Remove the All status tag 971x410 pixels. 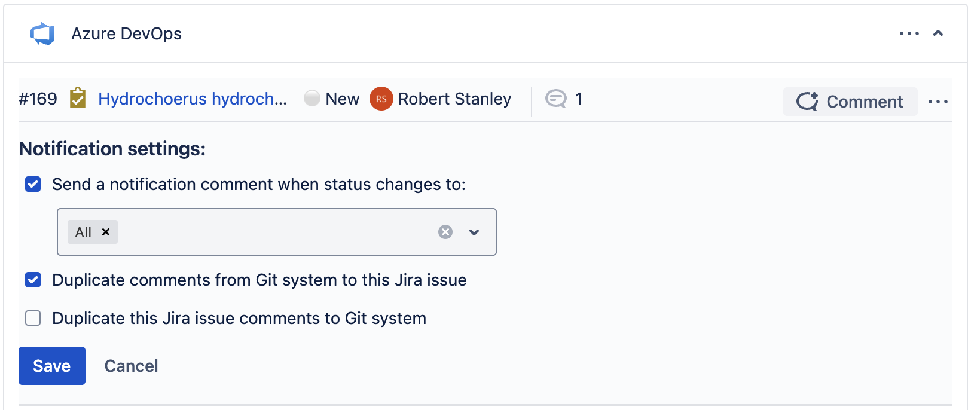pos(106,232)
